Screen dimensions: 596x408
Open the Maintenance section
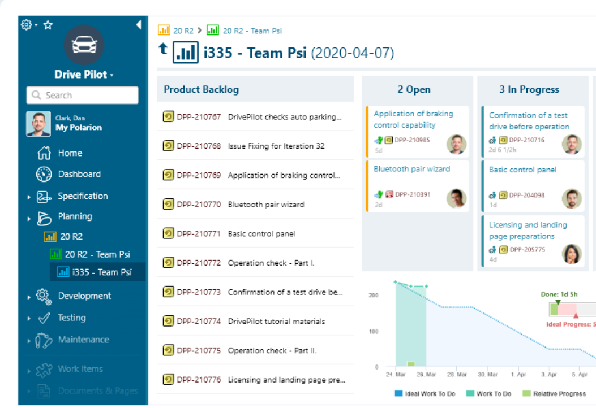click(84, 340)
